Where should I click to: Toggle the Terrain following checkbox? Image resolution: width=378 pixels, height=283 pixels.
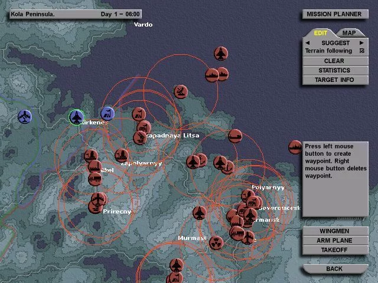(x=361, y=51)
